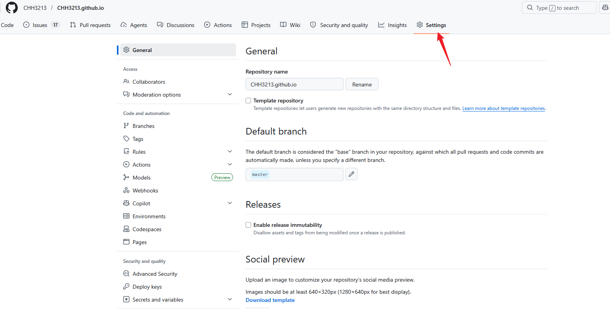This screenshot has width=610, height=309.
Task: Click the pencil icon beside master branch
Action: pos(351,174)
